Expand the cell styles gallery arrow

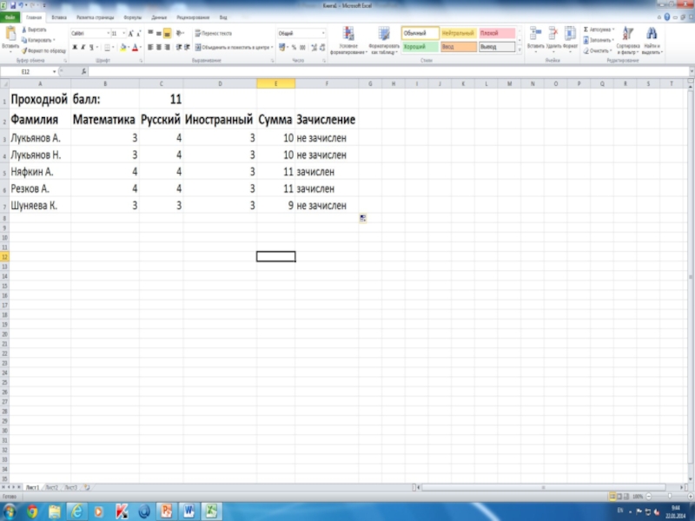(520, 49)
